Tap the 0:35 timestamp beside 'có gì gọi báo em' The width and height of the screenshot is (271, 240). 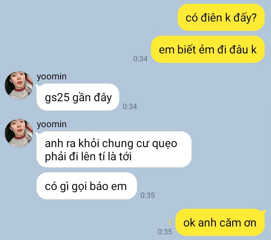(148, 195)
